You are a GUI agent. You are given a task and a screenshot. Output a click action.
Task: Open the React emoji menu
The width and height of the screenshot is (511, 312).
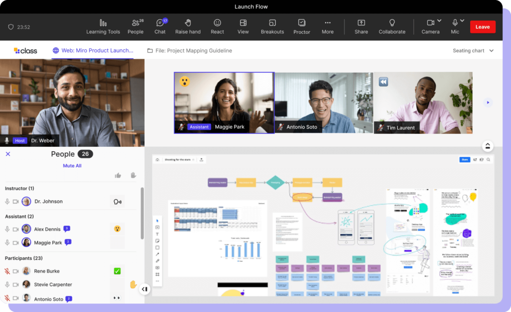tap(217, 23)
